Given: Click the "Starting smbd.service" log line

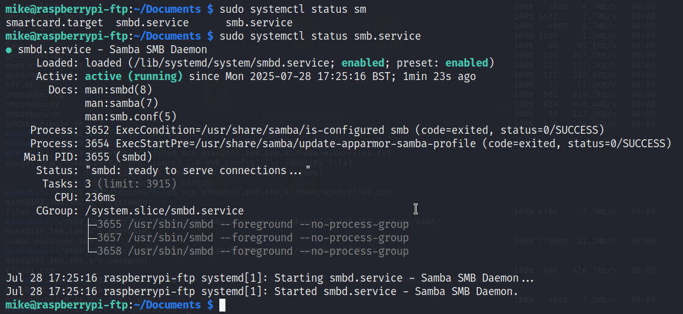Looking at the screenshot, I should click(x=269, y=278).
